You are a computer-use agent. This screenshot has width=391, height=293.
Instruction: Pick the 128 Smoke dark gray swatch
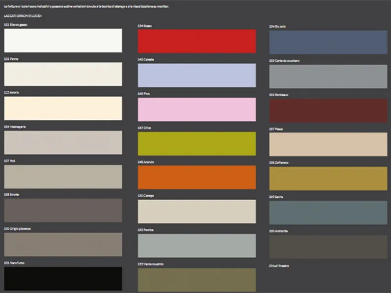click(x=63, y=210)
